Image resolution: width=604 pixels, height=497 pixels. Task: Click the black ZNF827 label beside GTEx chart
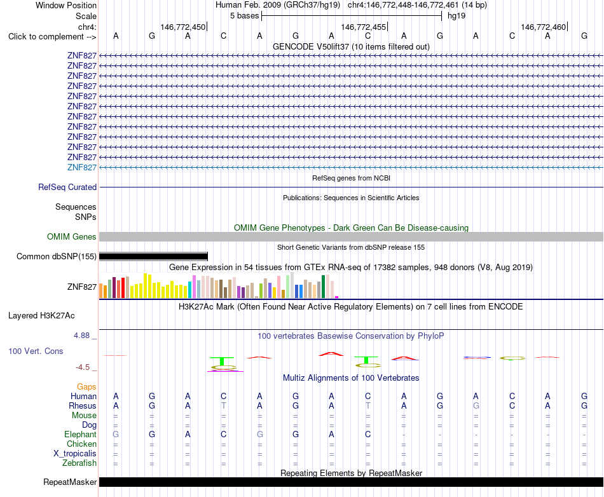(81, 287)
